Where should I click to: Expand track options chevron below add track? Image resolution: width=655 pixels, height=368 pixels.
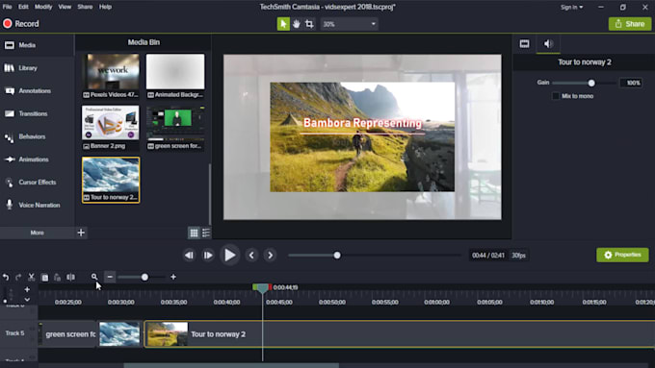pos(27,299)
